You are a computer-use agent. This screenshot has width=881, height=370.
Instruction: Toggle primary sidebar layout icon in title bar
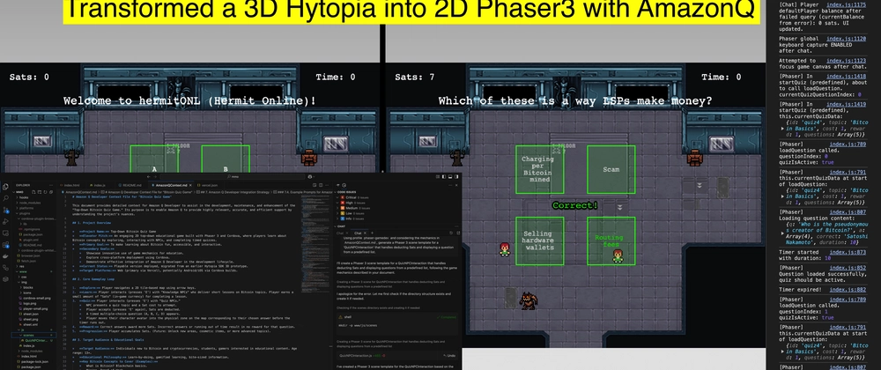point(444,176)
